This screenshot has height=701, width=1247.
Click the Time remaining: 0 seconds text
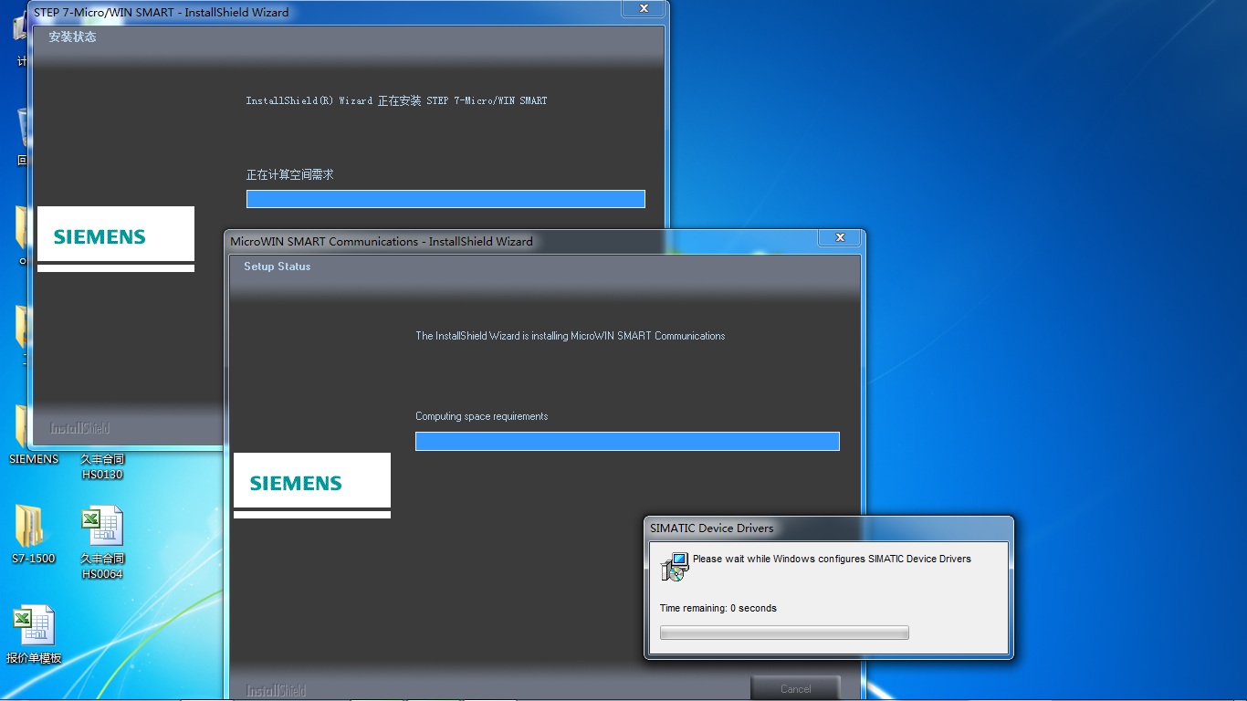718,608
